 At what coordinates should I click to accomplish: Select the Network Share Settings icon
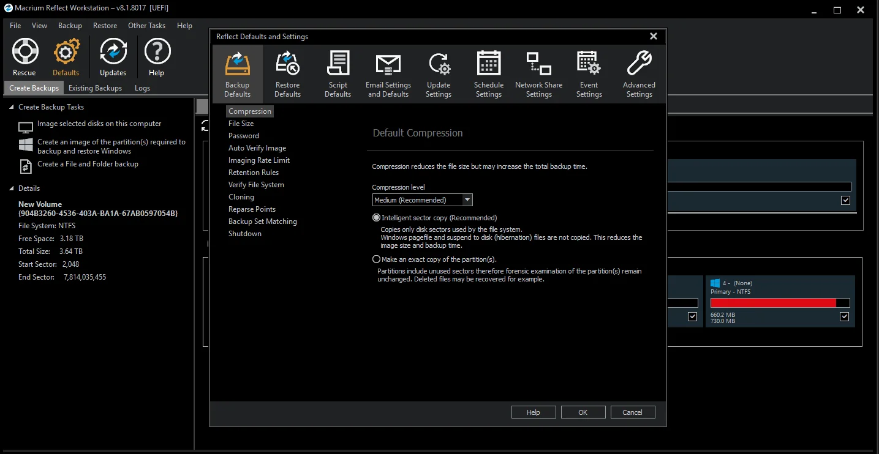[x=539, y=64]
